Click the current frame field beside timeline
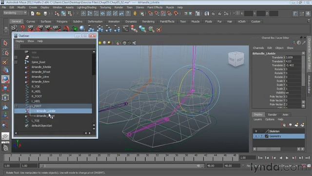Image resolution: width=312 pixels, height=176 pixels. (247, 157)
